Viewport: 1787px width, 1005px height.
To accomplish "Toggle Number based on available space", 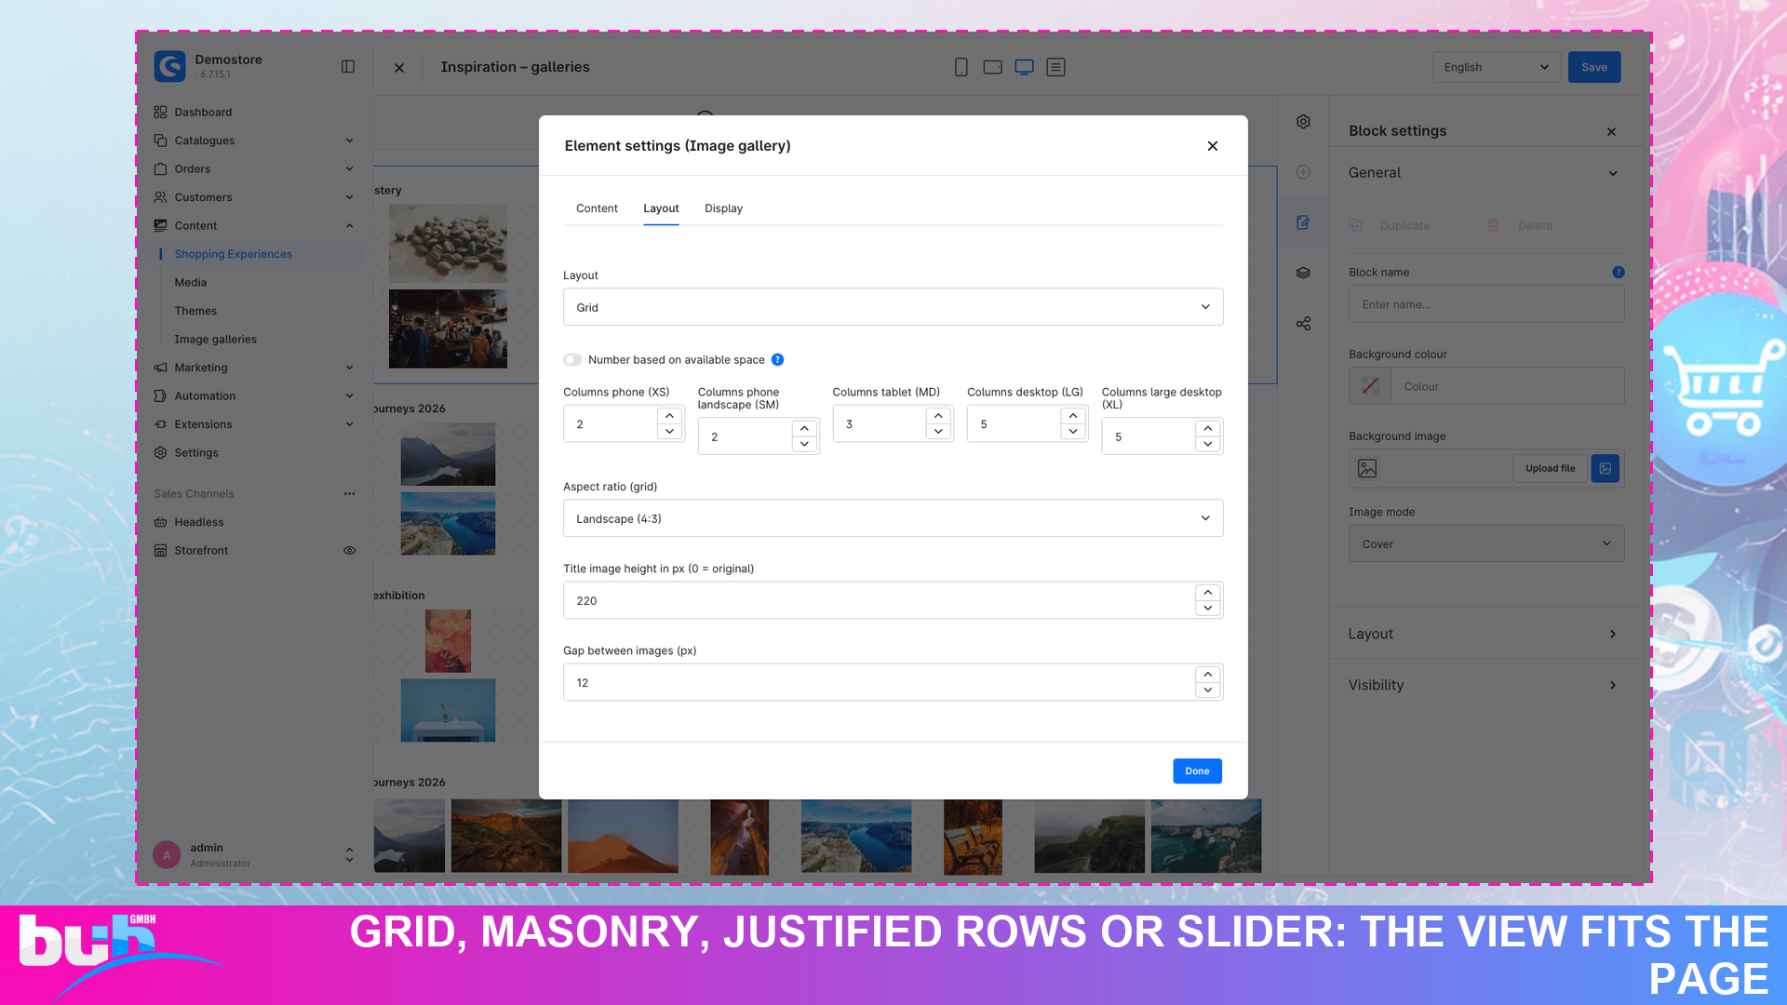I will (572, 359).
